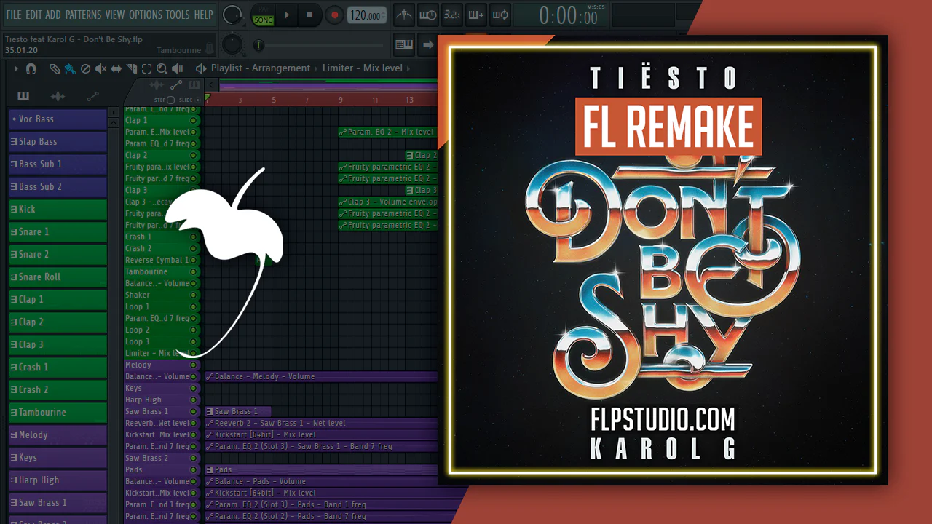Switch to PAT pattern mode
This screenshot has width=932, height=524.
point(264,9)
